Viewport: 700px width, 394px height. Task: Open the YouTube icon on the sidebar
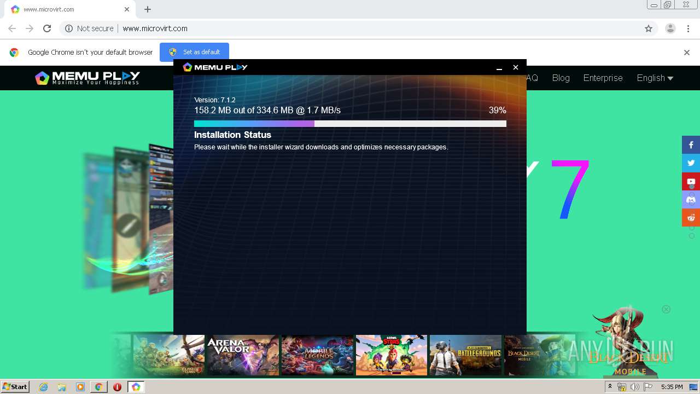pyautogui.click(x=691, y=181)
